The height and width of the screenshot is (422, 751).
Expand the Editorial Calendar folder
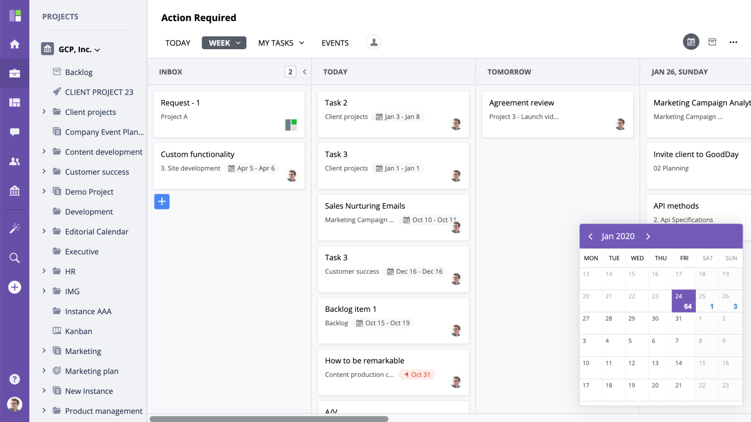pos(44,231)
